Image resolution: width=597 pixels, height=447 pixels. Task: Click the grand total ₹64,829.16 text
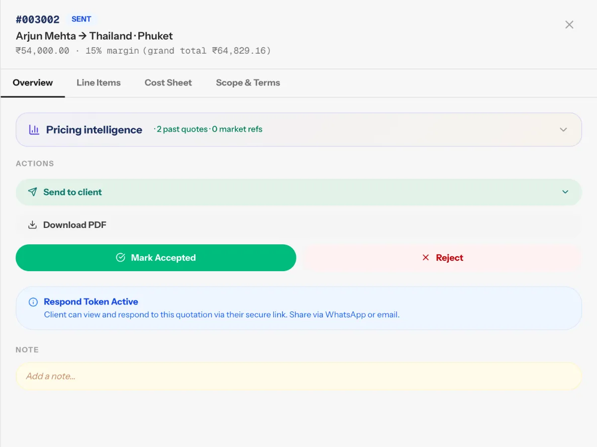[x=207, y=51]
